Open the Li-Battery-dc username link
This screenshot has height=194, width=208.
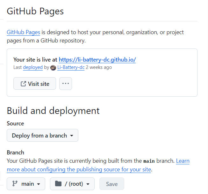click(71, 68)
